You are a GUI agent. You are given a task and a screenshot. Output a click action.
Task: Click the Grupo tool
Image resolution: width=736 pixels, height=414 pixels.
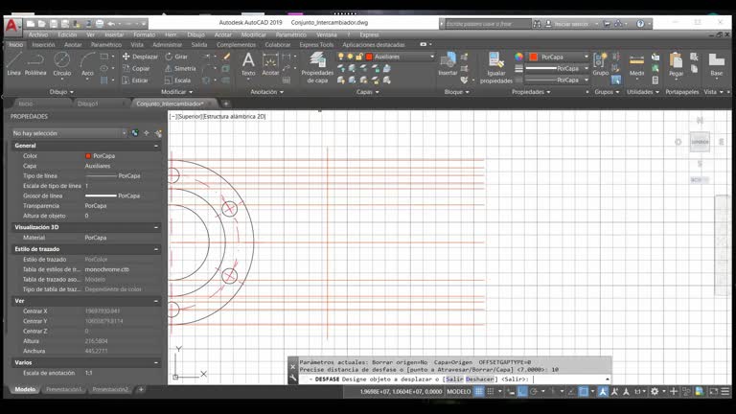click(600, 64)
